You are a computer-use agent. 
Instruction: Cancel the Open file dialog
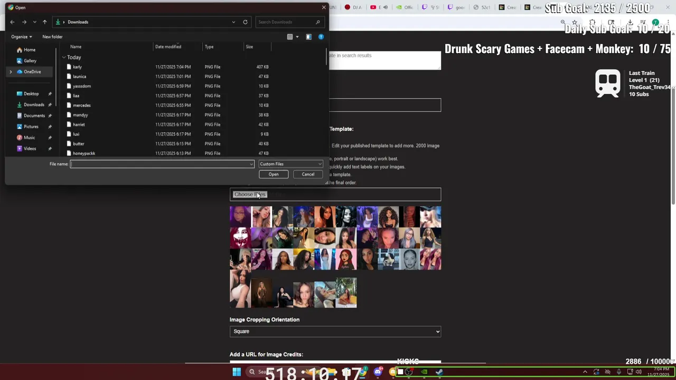tap(308, 174)
